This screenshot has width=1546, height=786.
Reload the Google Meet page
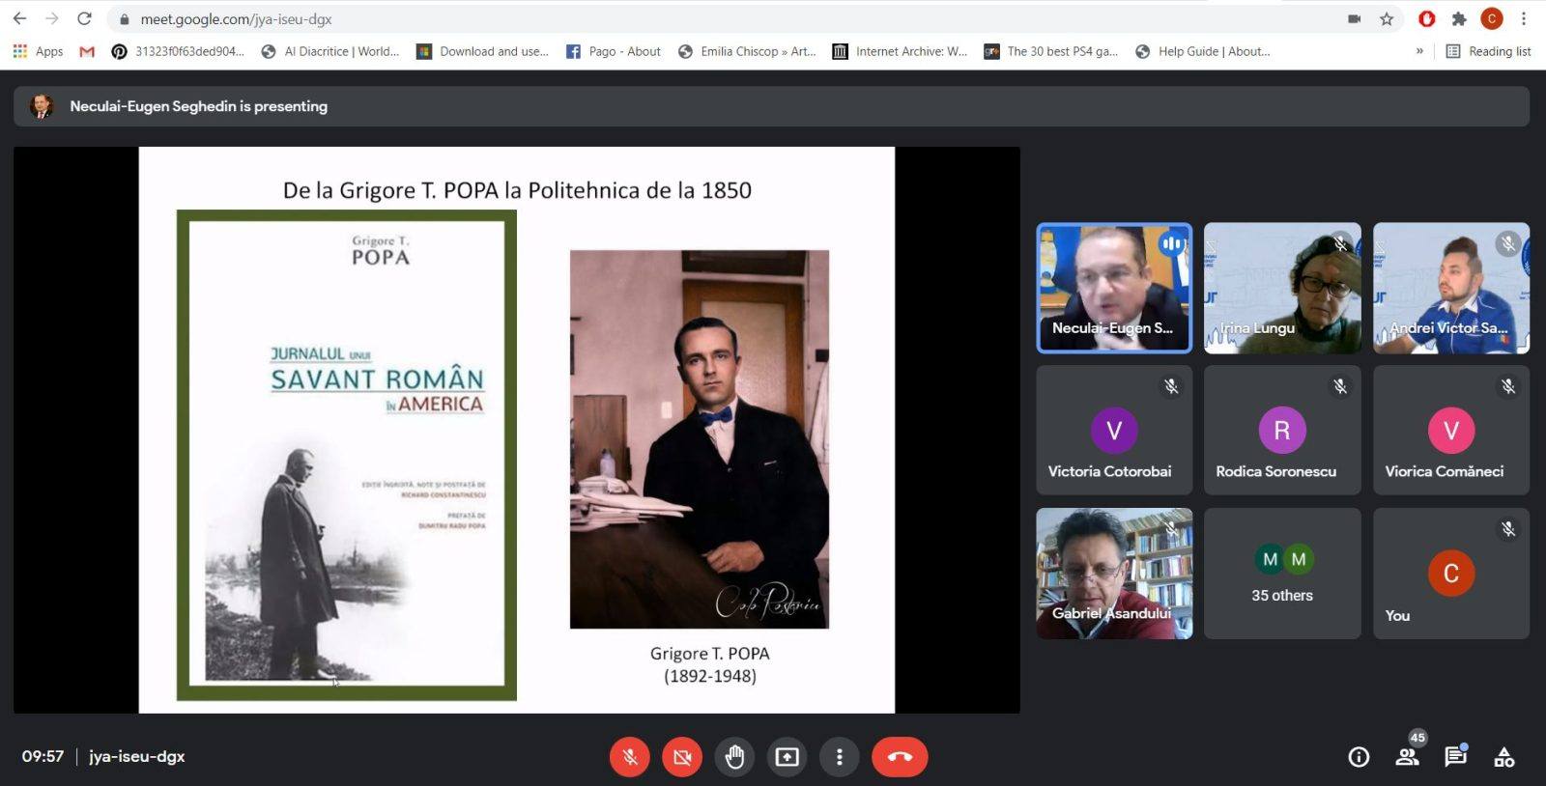[84, 18]
